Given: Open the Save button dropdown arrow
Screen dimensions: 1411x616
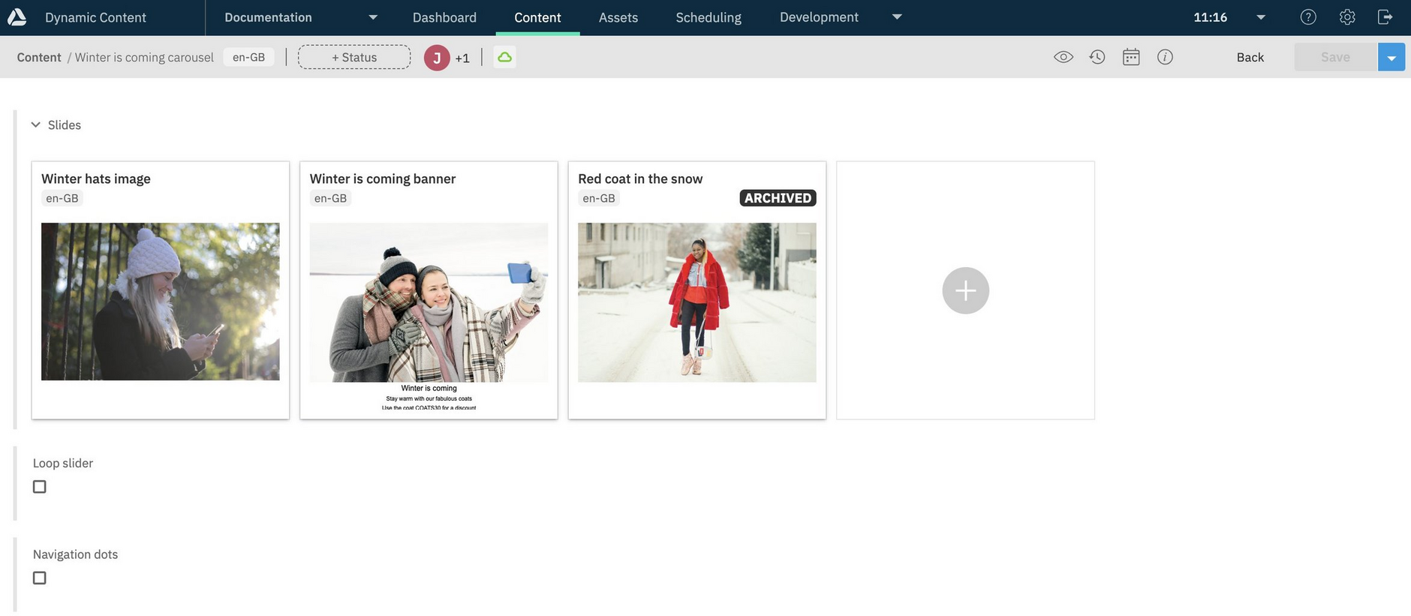Looking at the screenshot, I should tap(1391, 58).
